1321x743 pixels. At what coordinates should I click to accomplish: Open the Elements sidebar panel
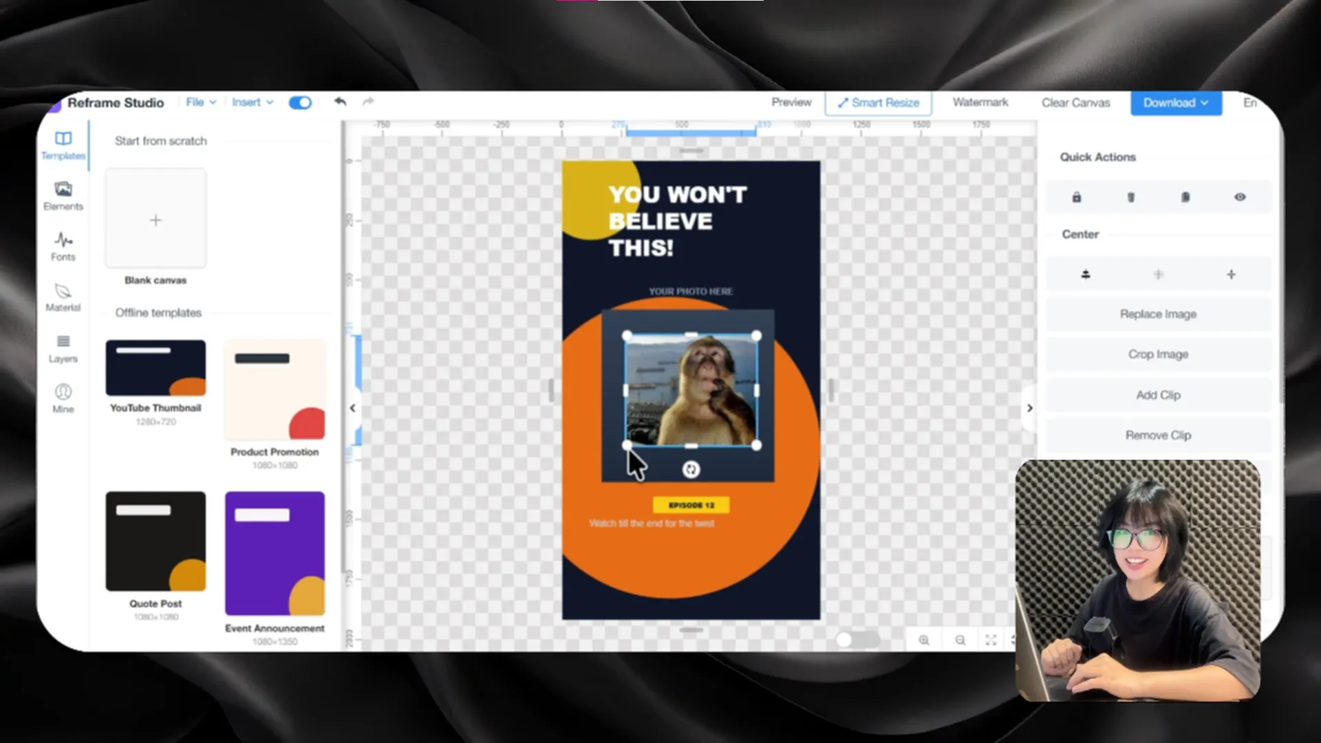coord(63,196)
